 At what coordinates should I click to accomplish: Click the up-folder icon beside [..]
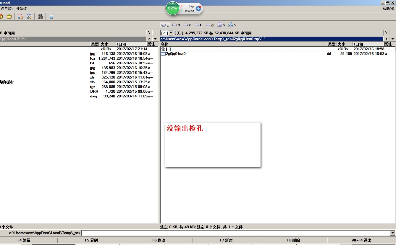[x=163, y=49]
